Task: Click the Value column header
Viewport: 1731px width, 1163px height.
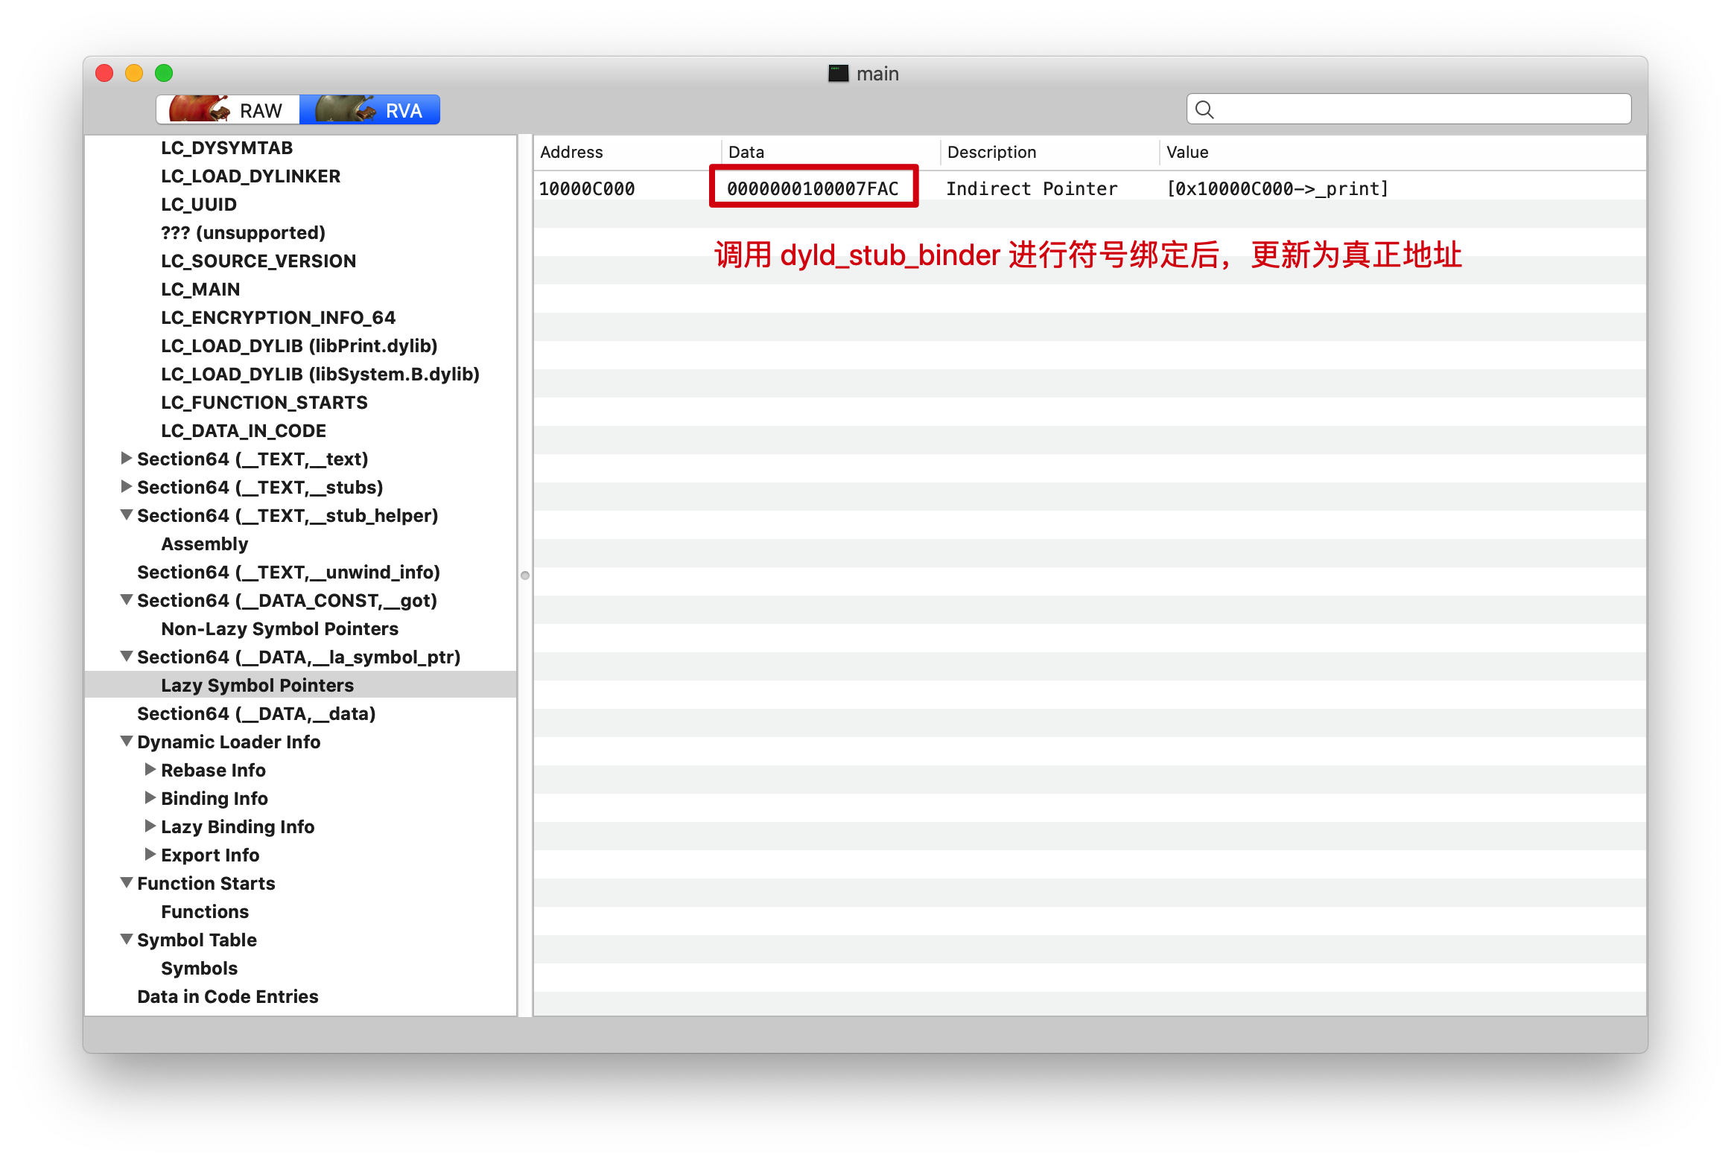Action: 1403,152
